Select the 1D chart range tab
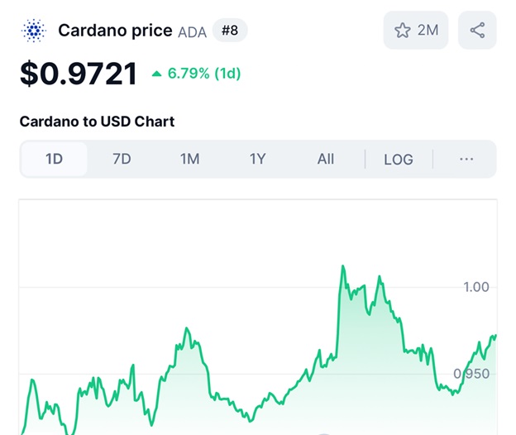Viewport: 516px width, 435px height. click(x=54, y=159)
